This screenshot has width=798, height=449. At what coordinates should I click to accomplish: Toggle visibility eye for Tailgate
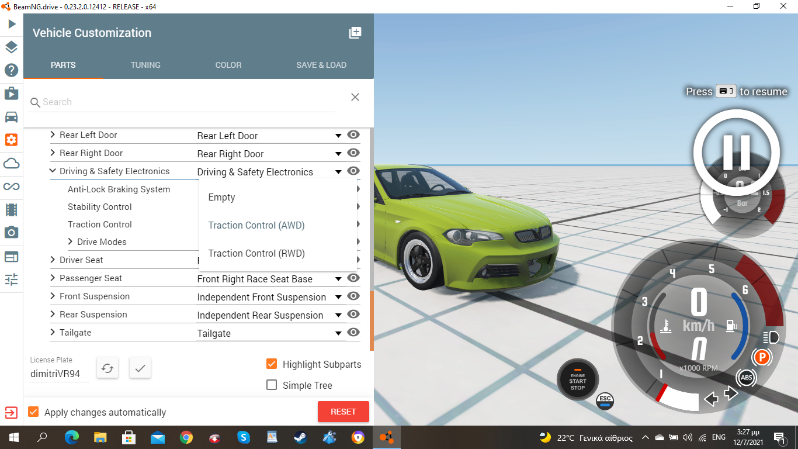(353, 332)
